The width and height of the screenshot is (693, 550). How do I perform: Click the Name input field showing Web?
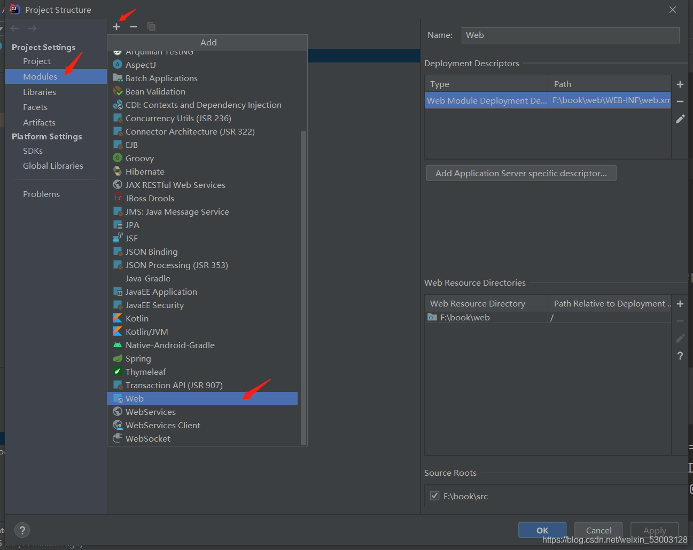click(x=570, y=35)
